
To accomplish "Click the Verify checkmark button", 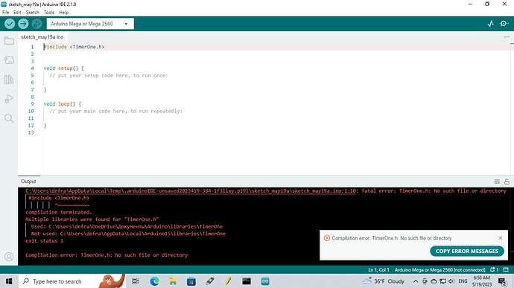I will click(x=10, y=24).
